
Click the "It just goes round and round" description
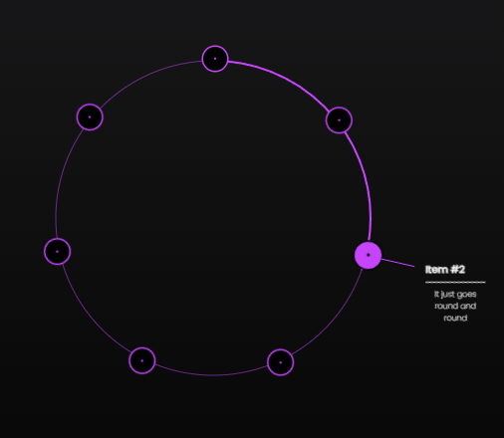pos(455,306)
